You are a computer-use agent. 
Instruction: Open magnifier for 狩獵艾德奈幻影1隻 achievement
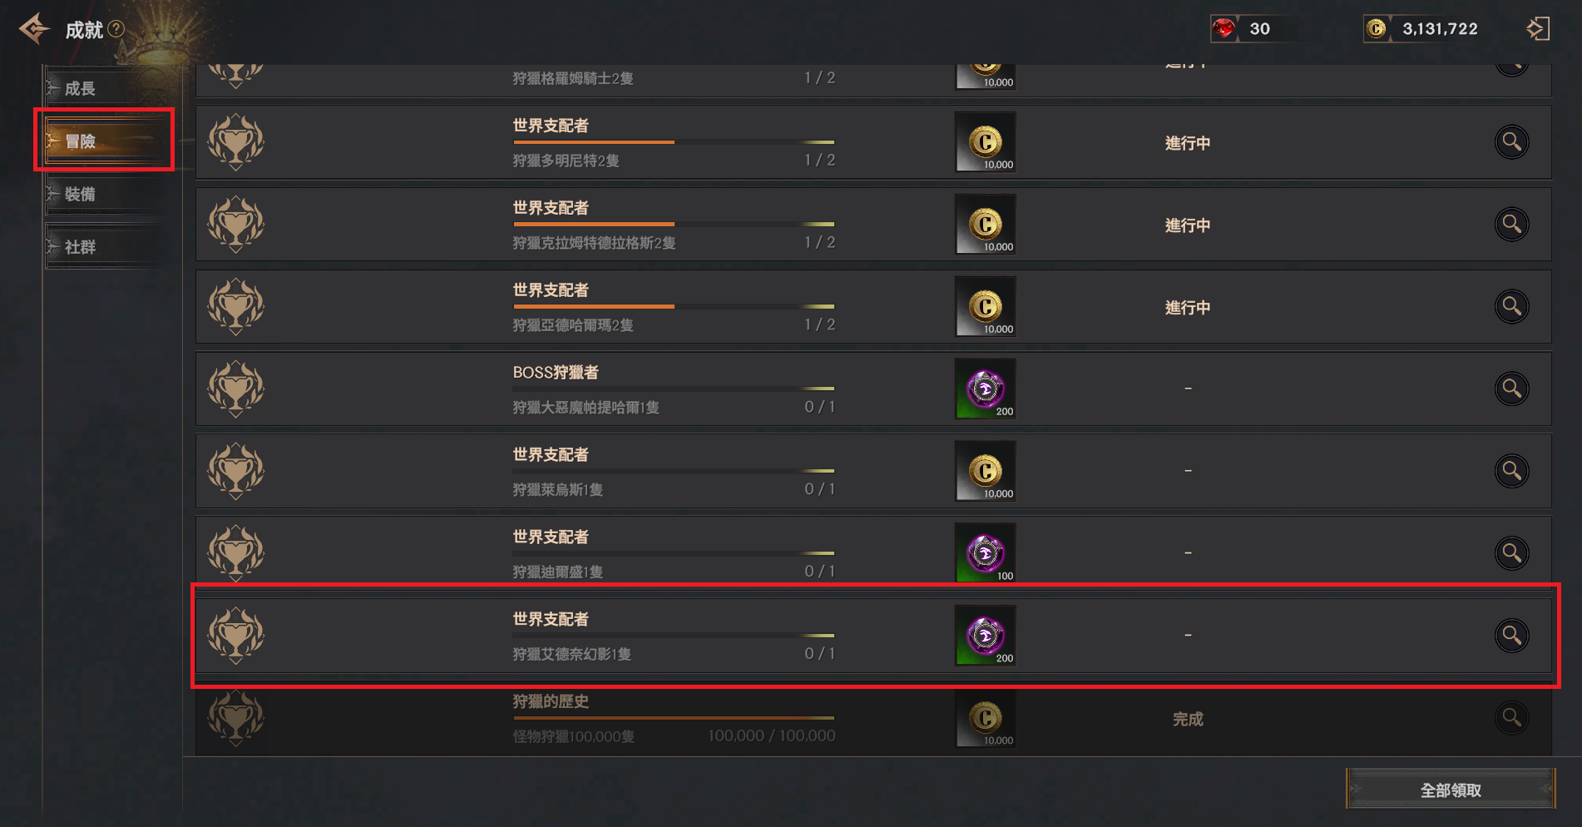[1511, 636]
